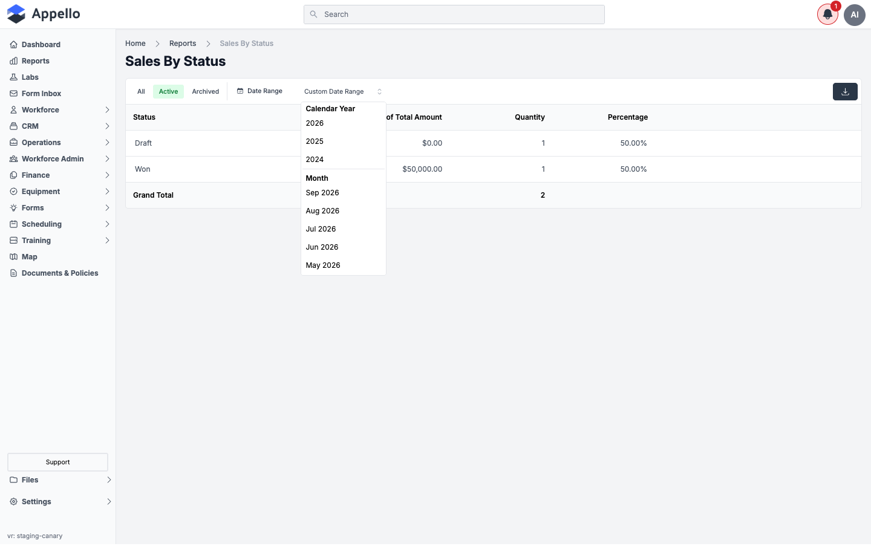Click the Date Range button
Image resolution: width=871 pixels, height=555 pixels.
tap(259, 91)
